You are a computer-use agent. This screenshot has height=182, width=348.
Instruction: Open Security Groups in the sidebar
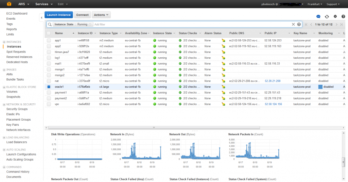pyautogui.click(x=17, y=109)
